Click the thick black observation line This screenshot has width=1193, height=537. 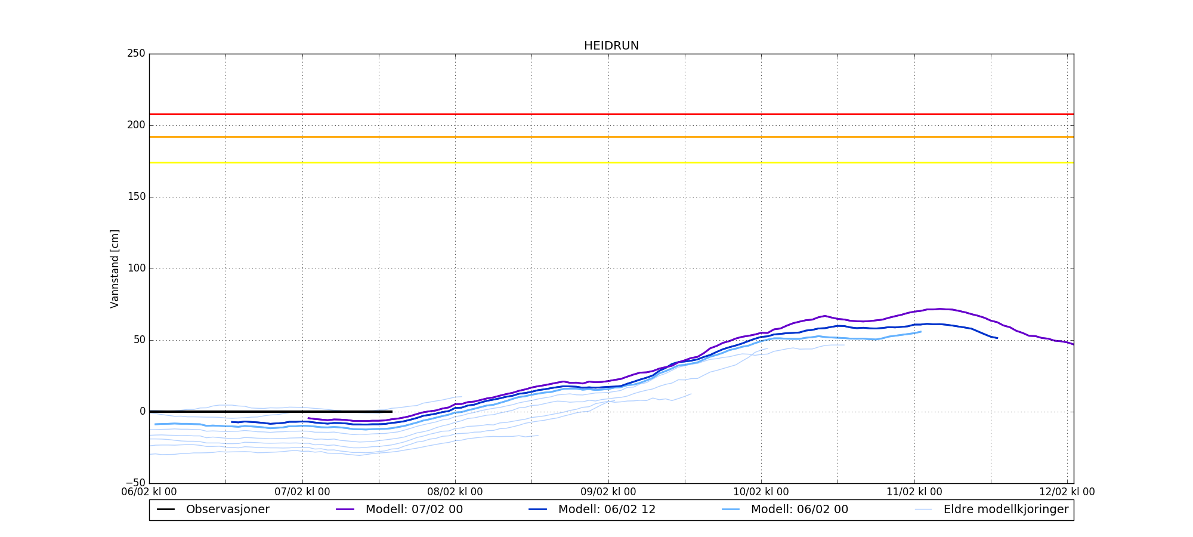coord(268,412)
